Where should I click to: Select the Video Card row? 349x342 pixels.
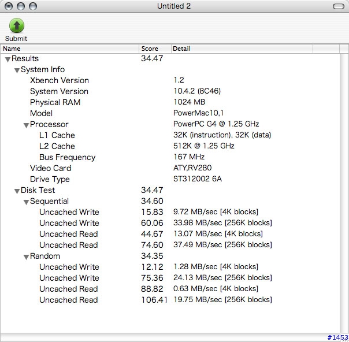pyautogui.click(x=170, y=168)
